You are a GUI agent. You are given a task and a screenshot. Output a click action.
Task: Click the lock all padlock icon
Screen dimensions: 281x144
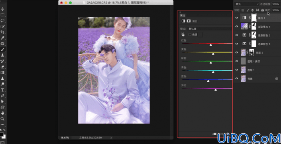click(262, 10)
